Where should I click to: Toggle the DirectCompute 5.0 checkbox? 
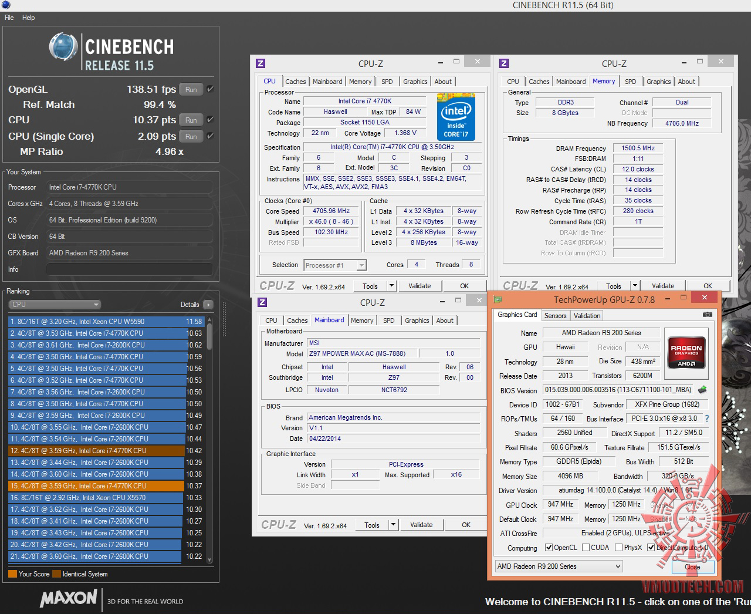click(651, 548)
